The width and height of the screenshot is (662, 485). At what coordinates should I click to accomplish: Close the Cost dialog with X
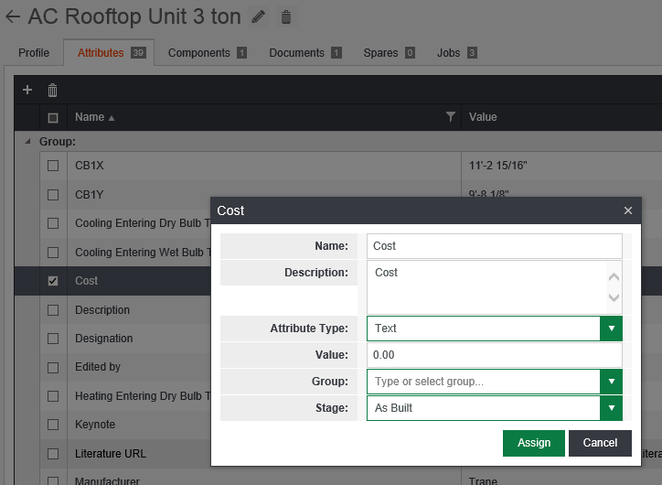click(x=628, y=210)
